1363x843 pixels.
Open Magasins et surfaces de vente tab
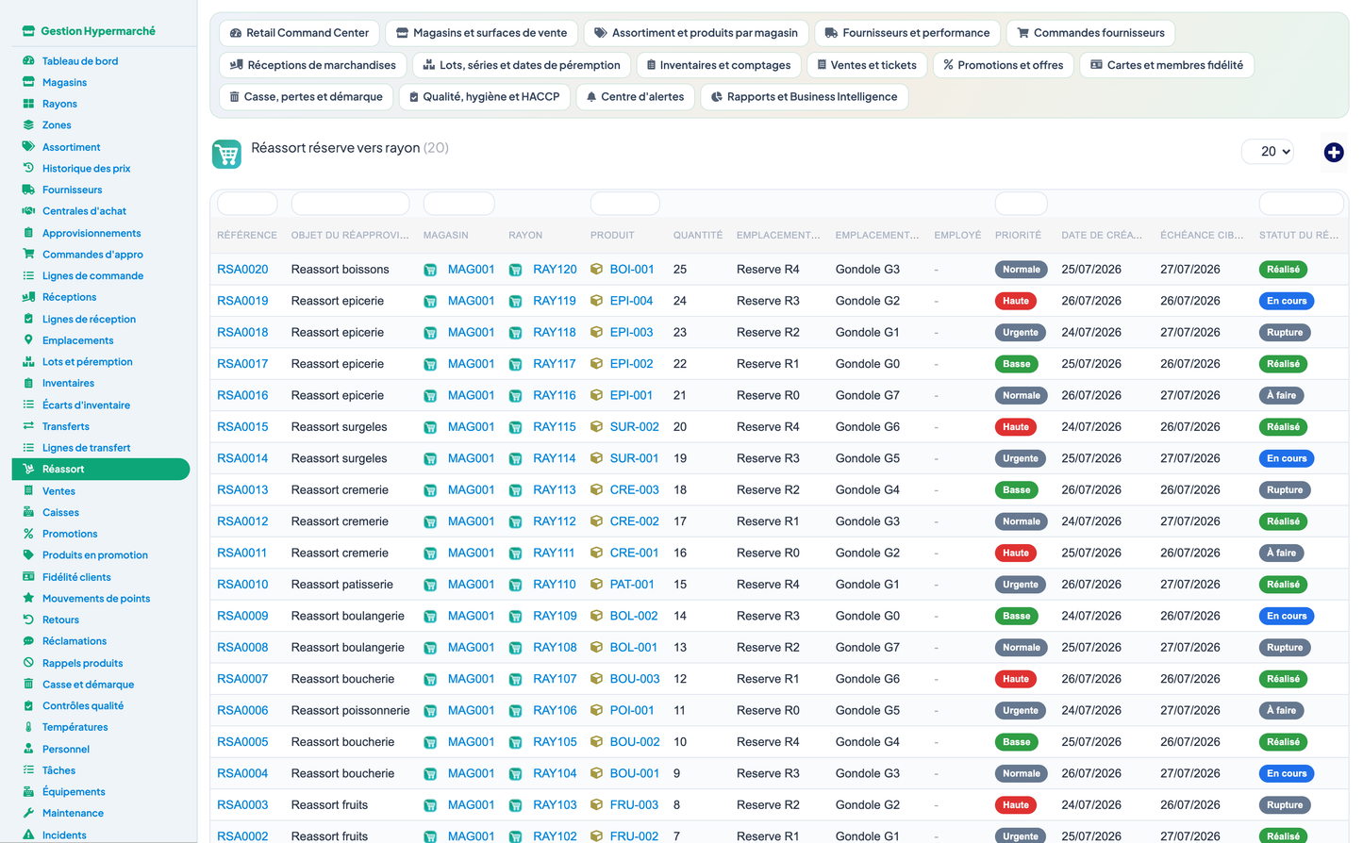481,33
